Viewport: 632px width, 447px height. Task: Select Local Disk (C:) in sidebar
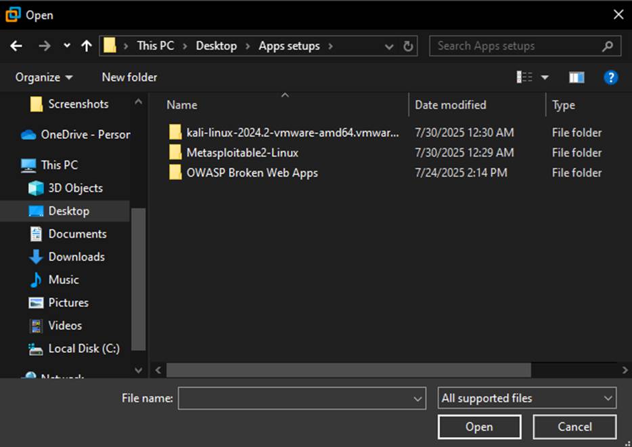tap(74, 349)
